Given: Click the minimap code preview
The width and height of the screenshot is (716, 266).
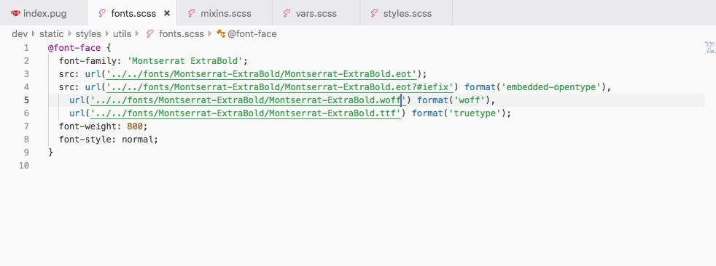Looking at the screenshot, I should tap(709, 48).
